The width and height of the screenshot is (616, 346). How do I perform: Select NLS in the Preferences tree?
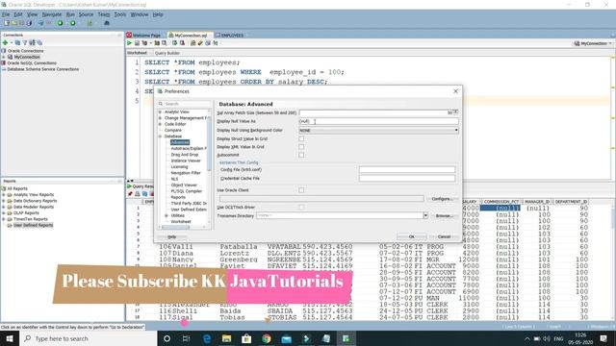[174, 179]
